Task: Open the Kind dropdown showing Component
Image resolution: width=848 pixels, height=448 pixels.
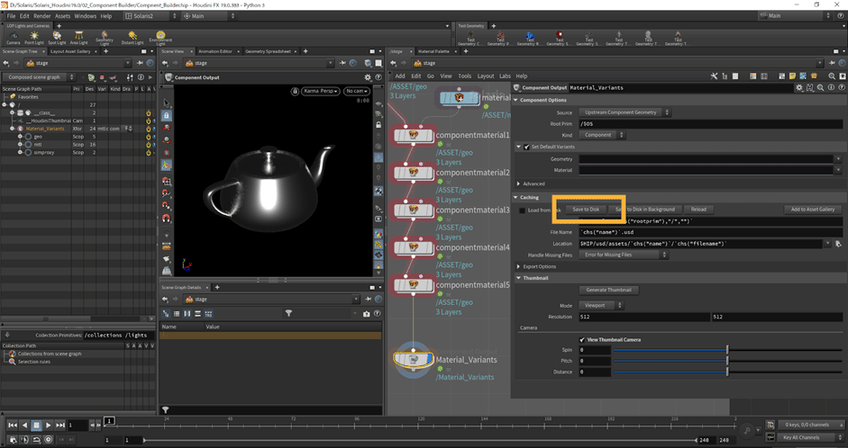Action: click(603, 135)
